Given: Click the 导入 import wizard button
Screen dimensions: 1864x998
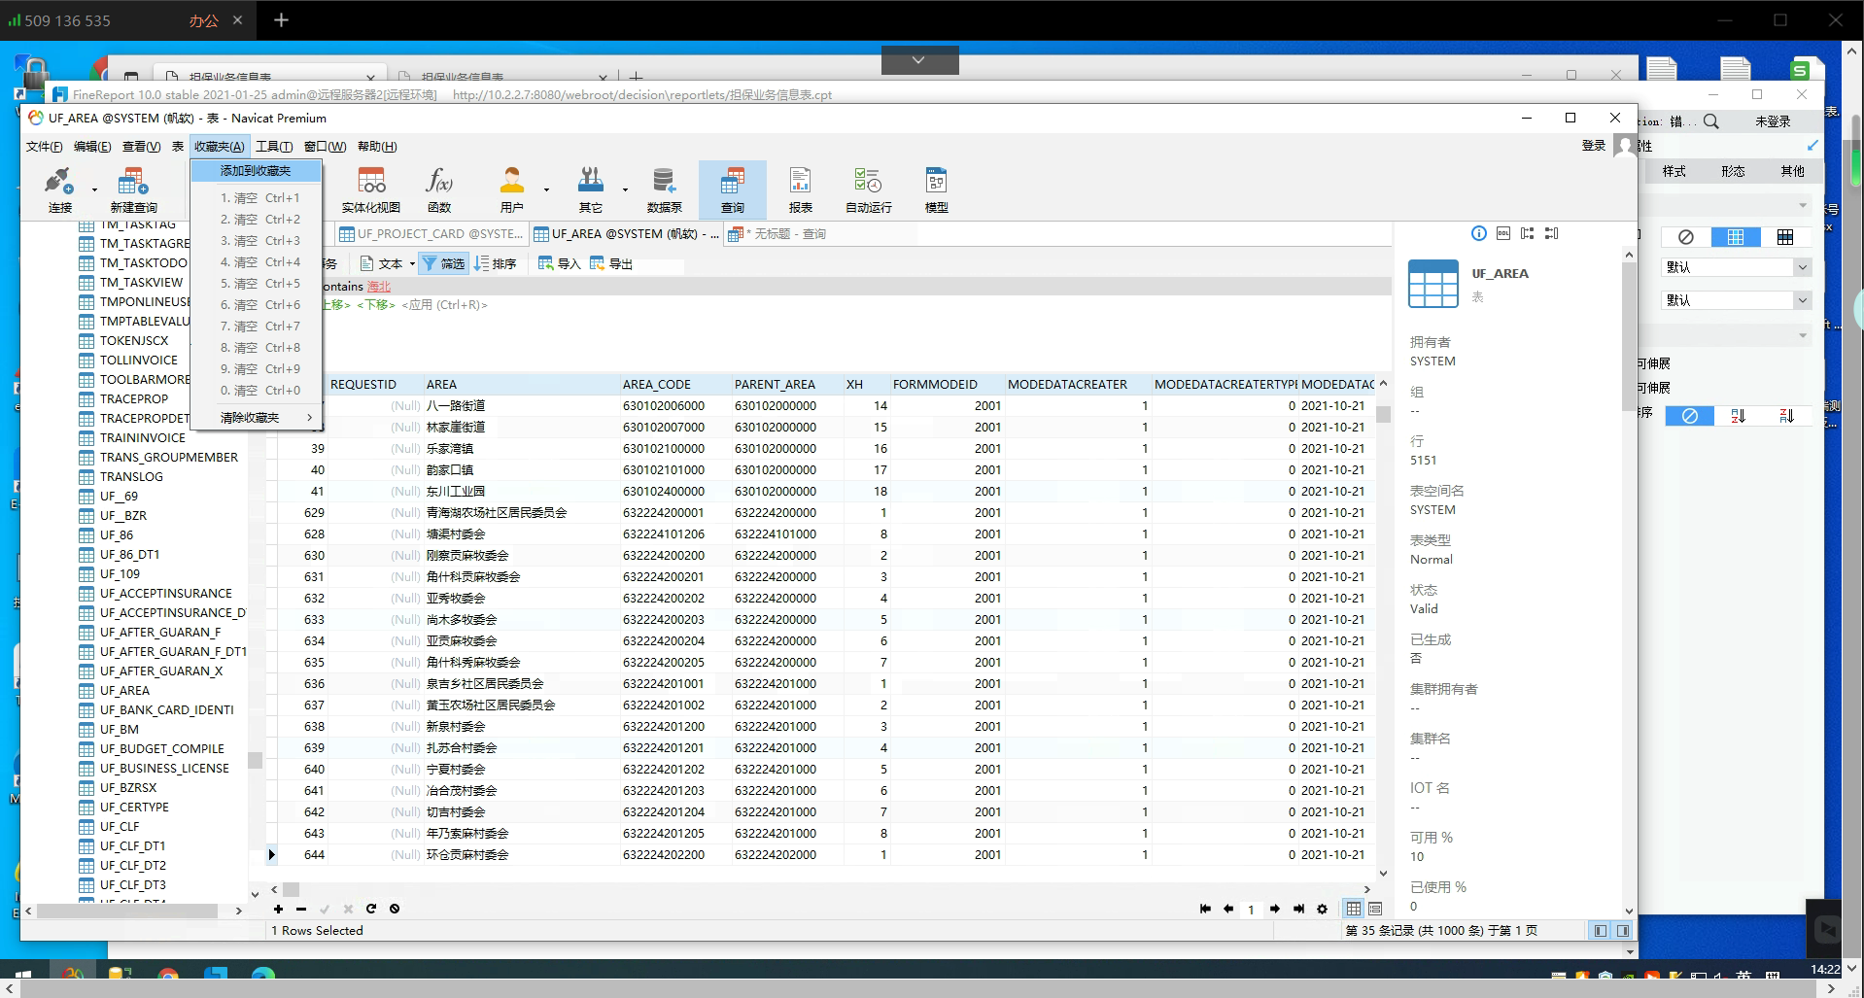Looking at the screenshot, I should (x=559, y=263).
